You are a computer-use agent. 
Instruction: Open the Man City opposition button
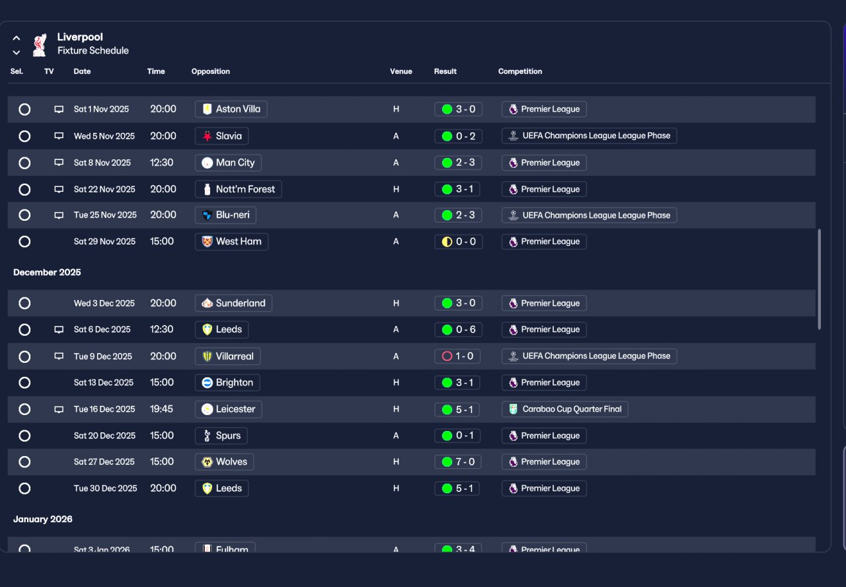click(228, 163)
